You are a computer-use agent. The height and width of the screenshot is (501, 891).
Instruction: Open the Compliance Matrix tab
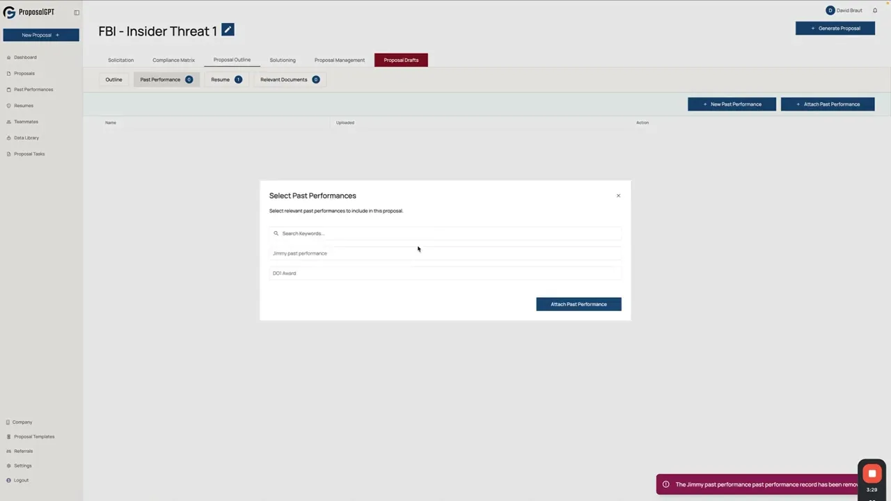point(173,60)
